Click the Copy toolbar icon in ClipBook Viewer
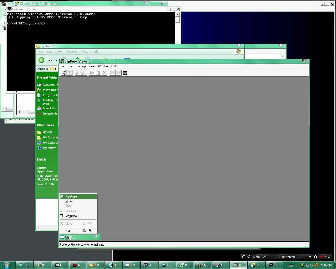 tap(92, 73)
